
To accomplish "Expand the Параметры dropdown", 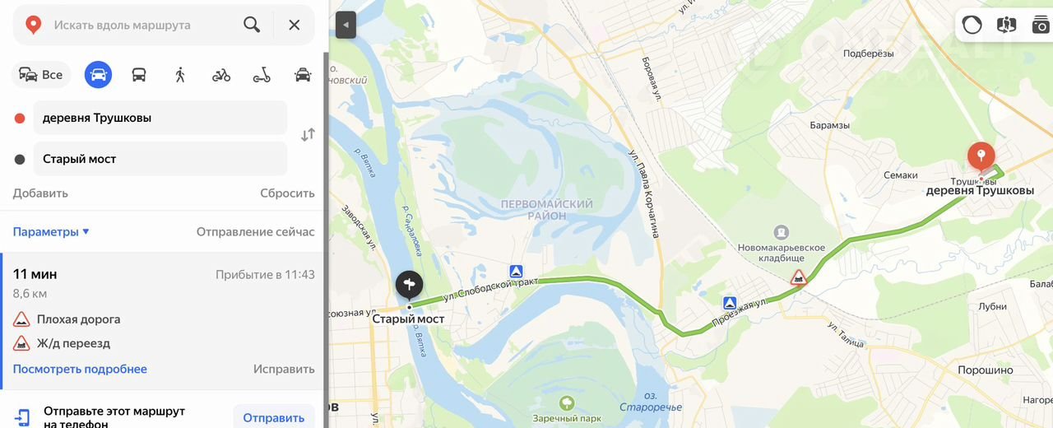I will tap(51, 232).
